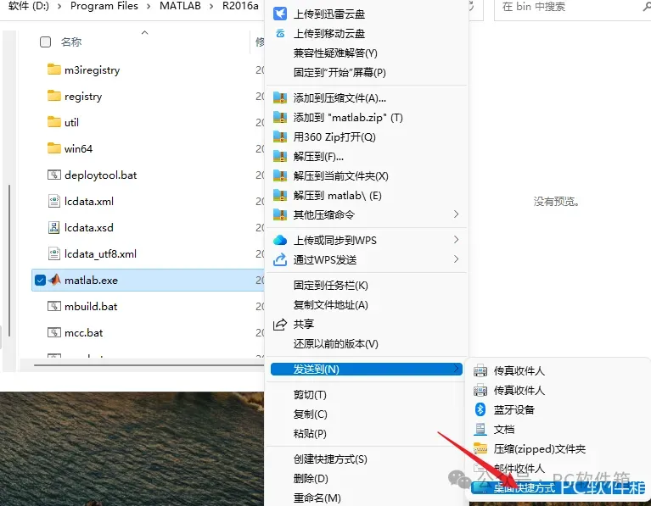Click chevron after 软件 (D:) in address bar
This screenshot has width=651, height=506.
(59, 6)
